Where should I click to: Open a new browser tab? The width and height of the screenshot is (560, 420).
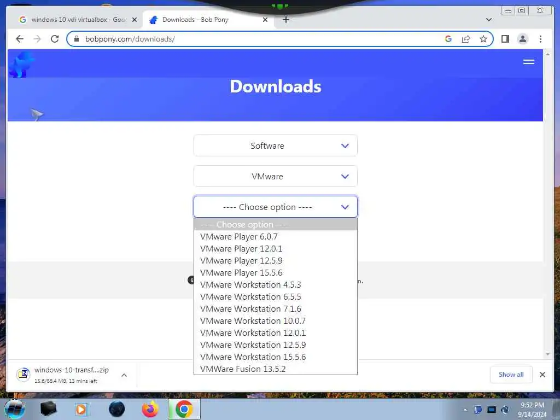[285, 20]
